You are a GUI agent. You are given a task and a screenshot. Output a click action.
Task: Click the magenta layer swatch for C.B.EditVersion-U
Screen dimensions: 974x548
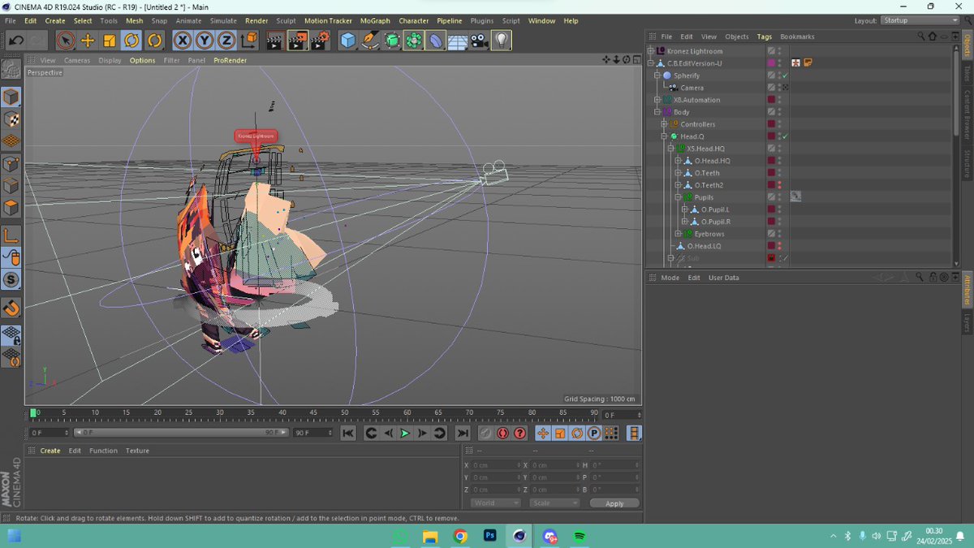[x=771, y=63]
